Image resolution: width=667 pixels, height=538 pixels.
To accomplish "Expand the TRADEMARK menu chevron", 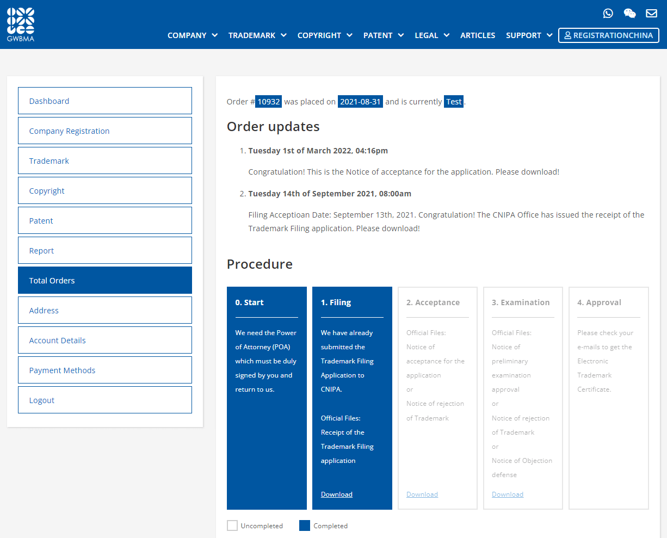I will [284, 35].
